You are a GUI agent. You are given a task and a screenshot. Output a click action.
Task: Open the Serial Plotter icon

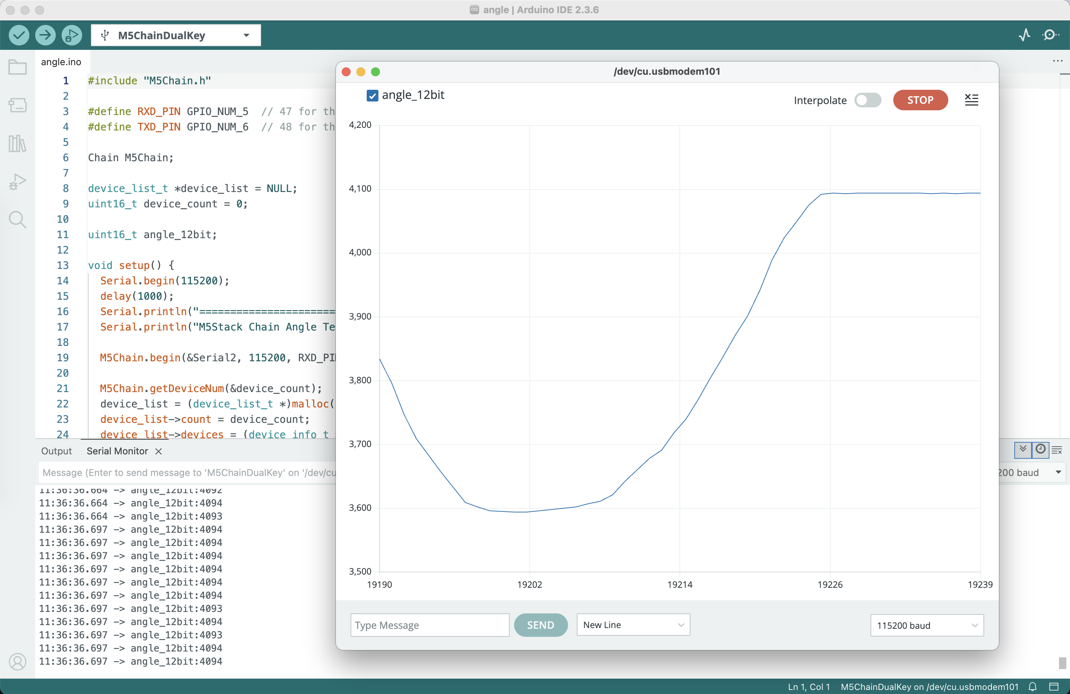point(1025,35)
